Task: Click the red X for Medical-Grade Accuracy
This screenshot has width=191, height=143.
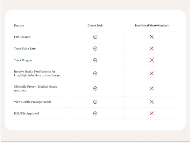Action: pyautogui.click(x=152, y=88)
